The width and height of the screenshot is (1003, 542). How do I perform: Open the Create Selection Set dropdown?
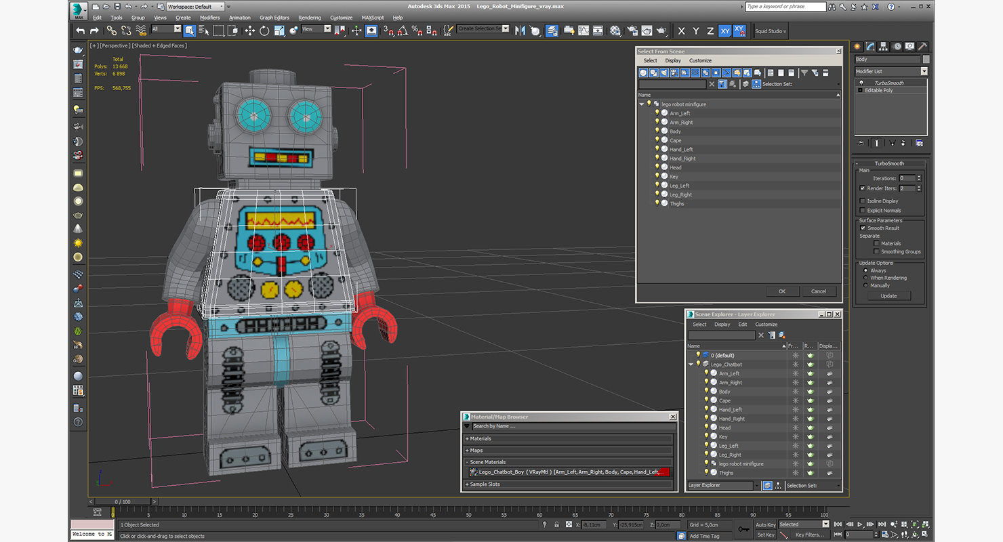pos(483,29)
